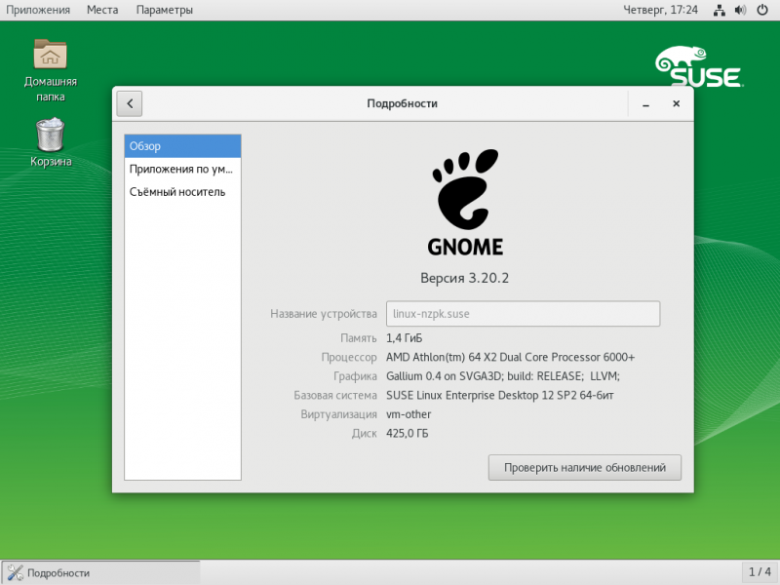
Task: Close the Подробности window
Action: (676, 103)
